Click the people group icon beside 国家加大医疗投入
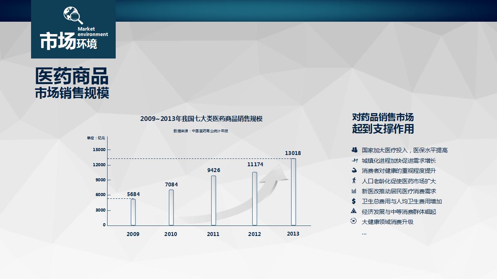 click(354, 150)
